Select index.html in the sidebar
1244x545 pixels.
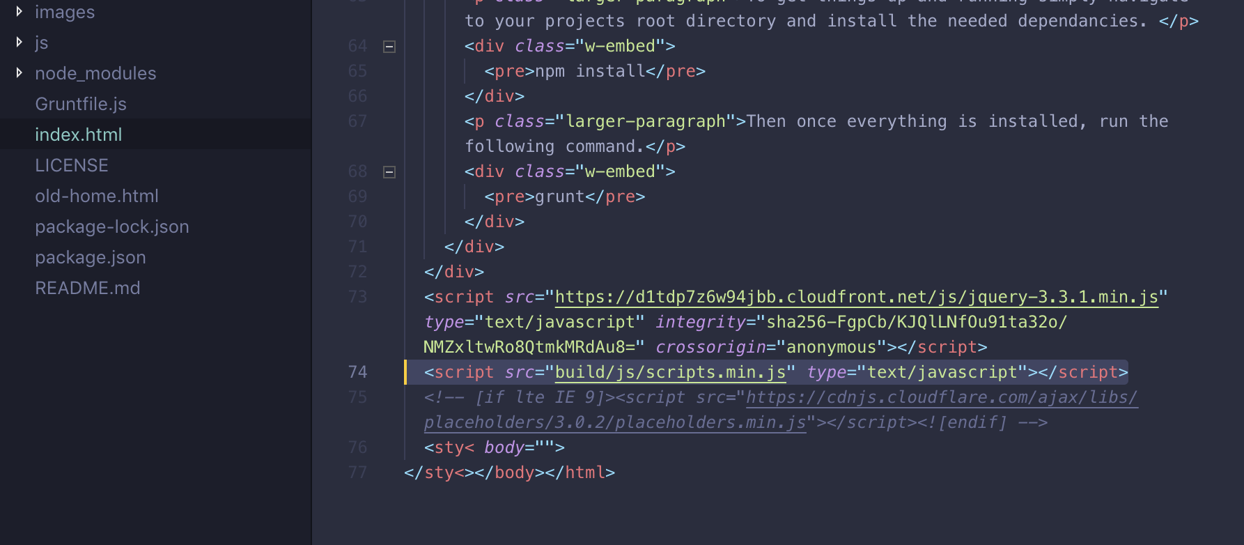(x=79, y=135)
